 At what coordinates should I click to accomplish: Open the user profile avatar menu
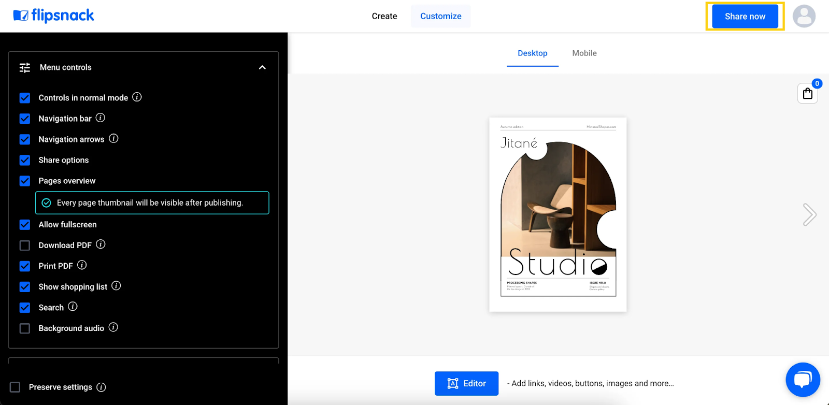(804, 16)
